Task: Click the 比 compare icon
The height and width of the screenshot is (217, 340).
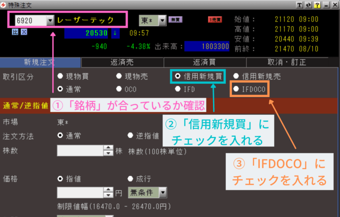Action: [15, 32]
